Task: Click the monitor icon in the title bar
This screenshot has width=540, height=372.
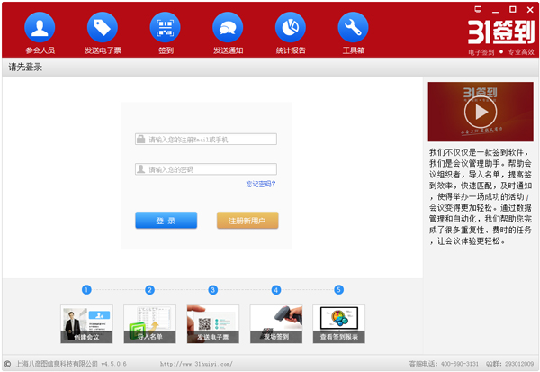Action: 478,9
